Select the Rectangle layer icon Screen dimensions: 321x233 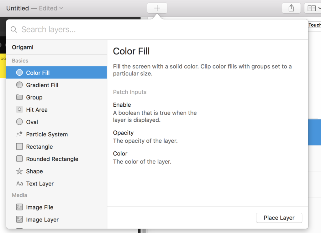[x=19, y=146]
